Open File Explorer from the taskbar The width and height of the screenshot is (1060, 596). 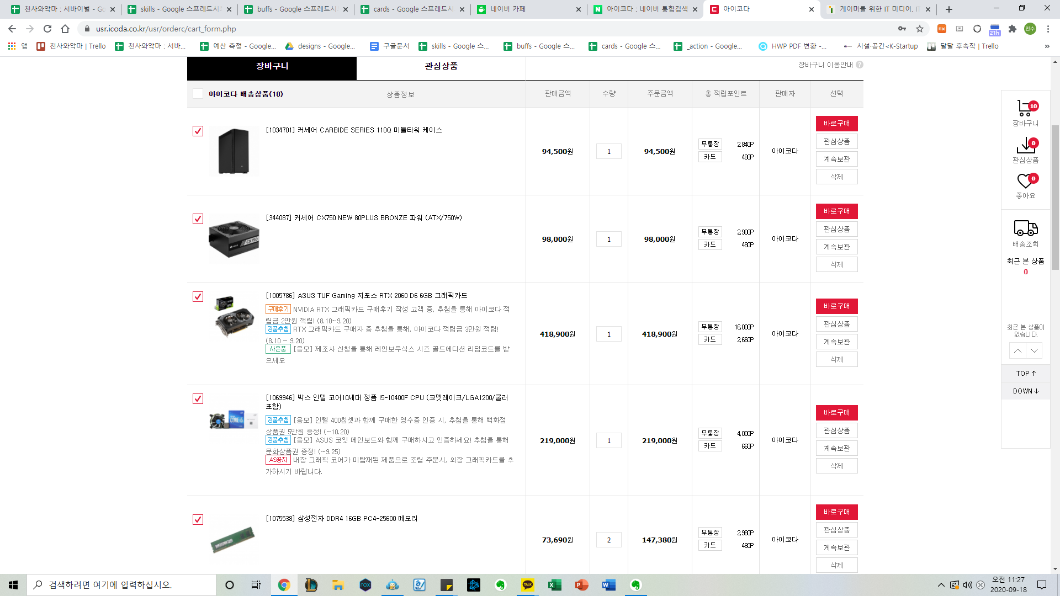[338, 585]
